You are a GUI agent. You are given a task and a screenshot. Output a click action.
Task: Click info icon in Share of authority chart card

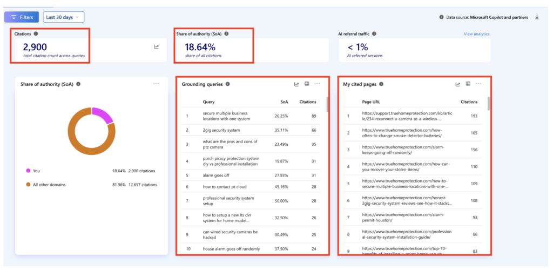click(x=78, y=84)
